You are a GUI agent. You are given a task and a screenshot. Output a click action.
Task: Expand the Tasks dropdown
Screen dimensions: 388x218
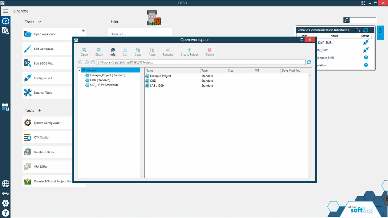39,22
